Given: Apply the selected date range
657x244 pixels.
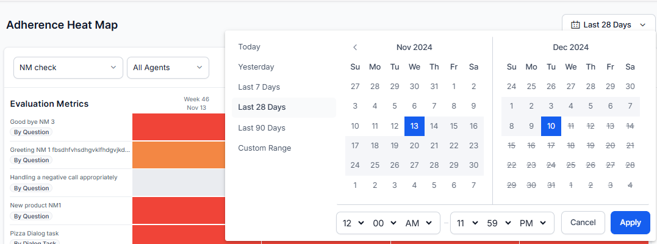Looking at the screenshot, I should (630, 223).
